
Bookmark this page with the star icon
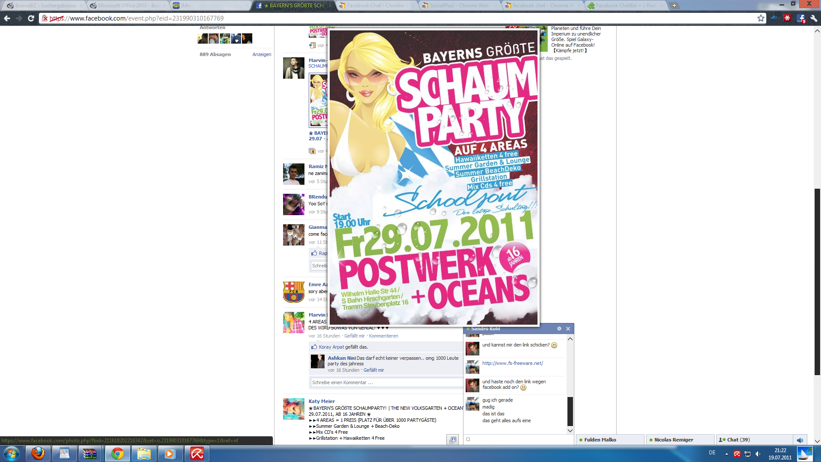point(761,18)
